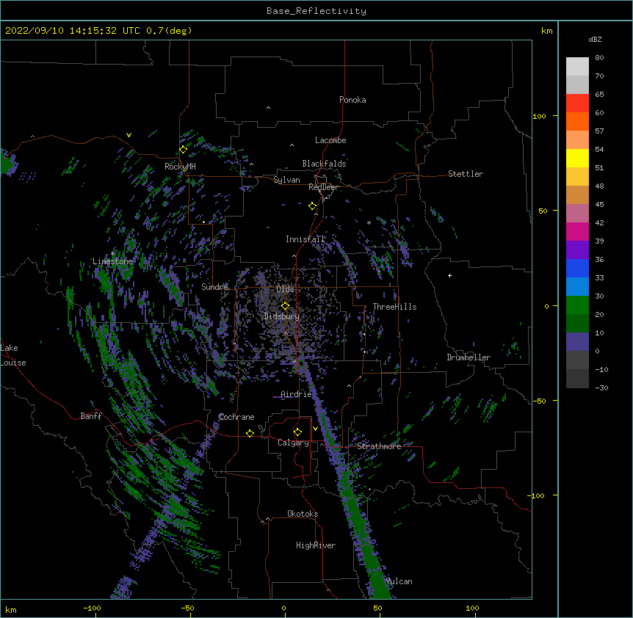This screenshot has height=618, width=633.
Task: Click the Ponoka city label
Action: (352, 100)
